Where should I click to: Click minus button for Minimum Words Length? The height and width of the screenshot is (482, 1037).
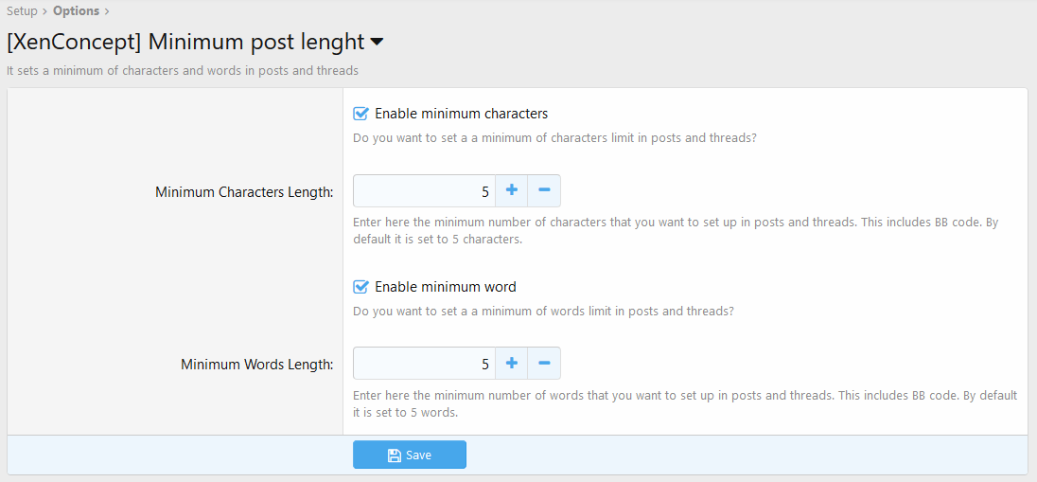coord(544,363)
